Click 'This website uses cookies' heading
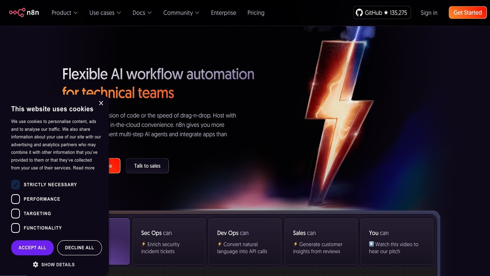 tap(52, 109)
